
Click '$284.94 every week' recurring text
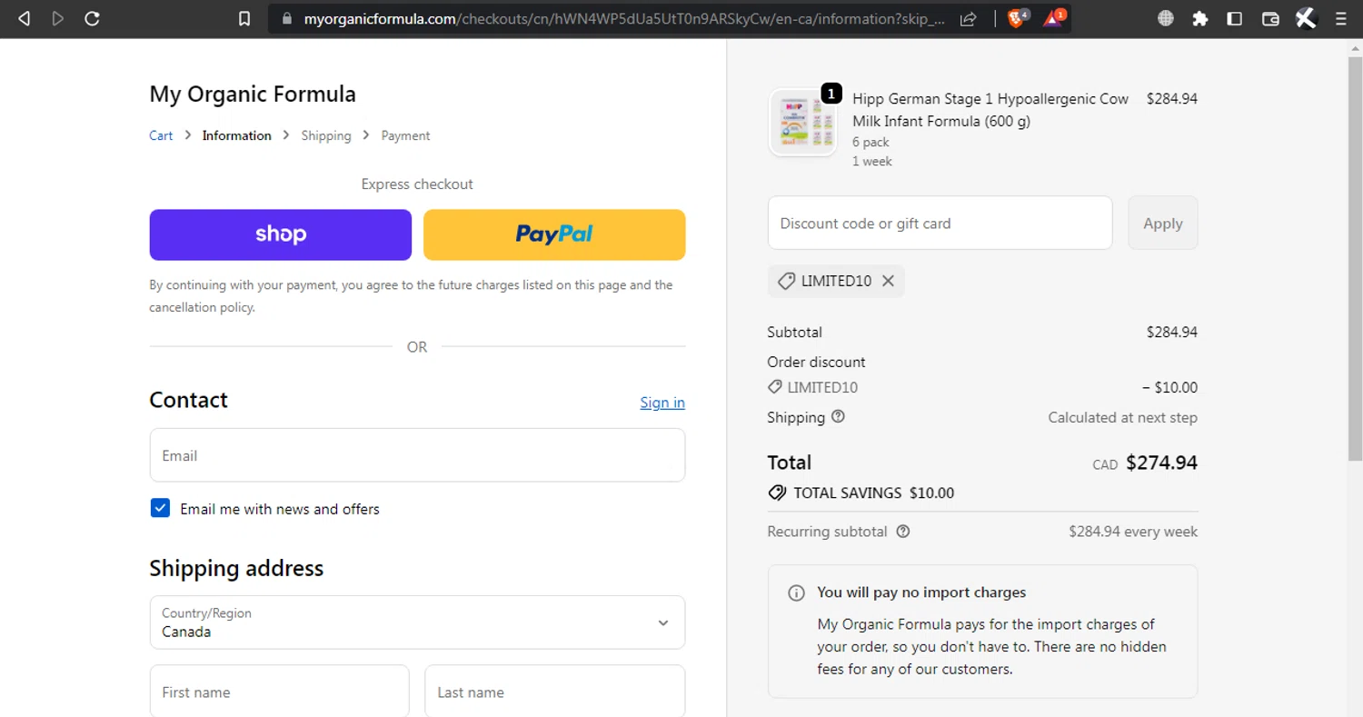[1133, 532]
